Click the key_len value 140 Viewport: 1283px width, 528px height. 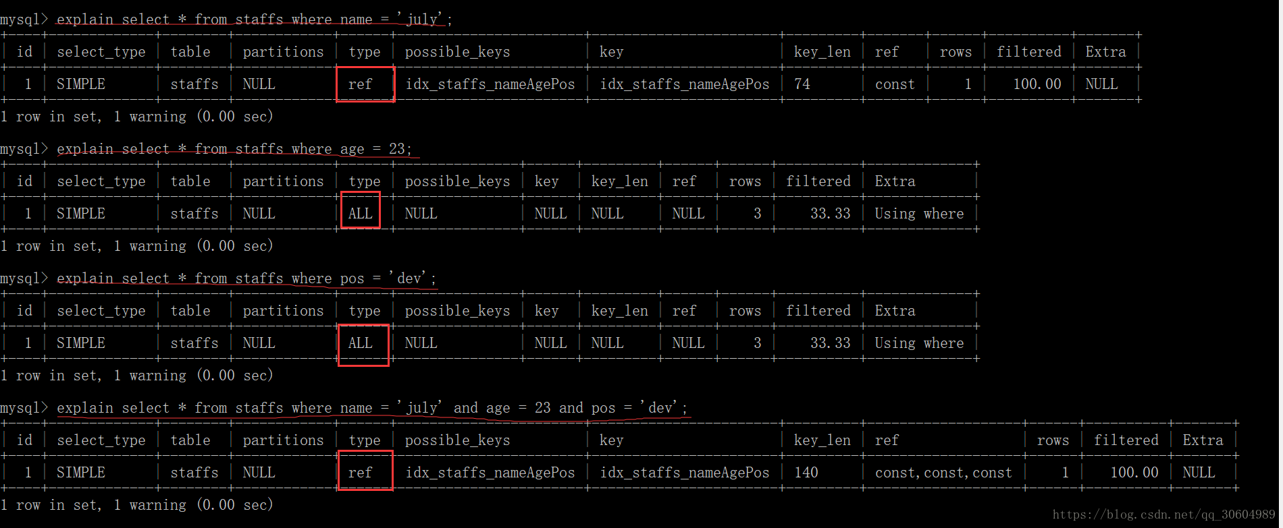(x=806, y=472)
